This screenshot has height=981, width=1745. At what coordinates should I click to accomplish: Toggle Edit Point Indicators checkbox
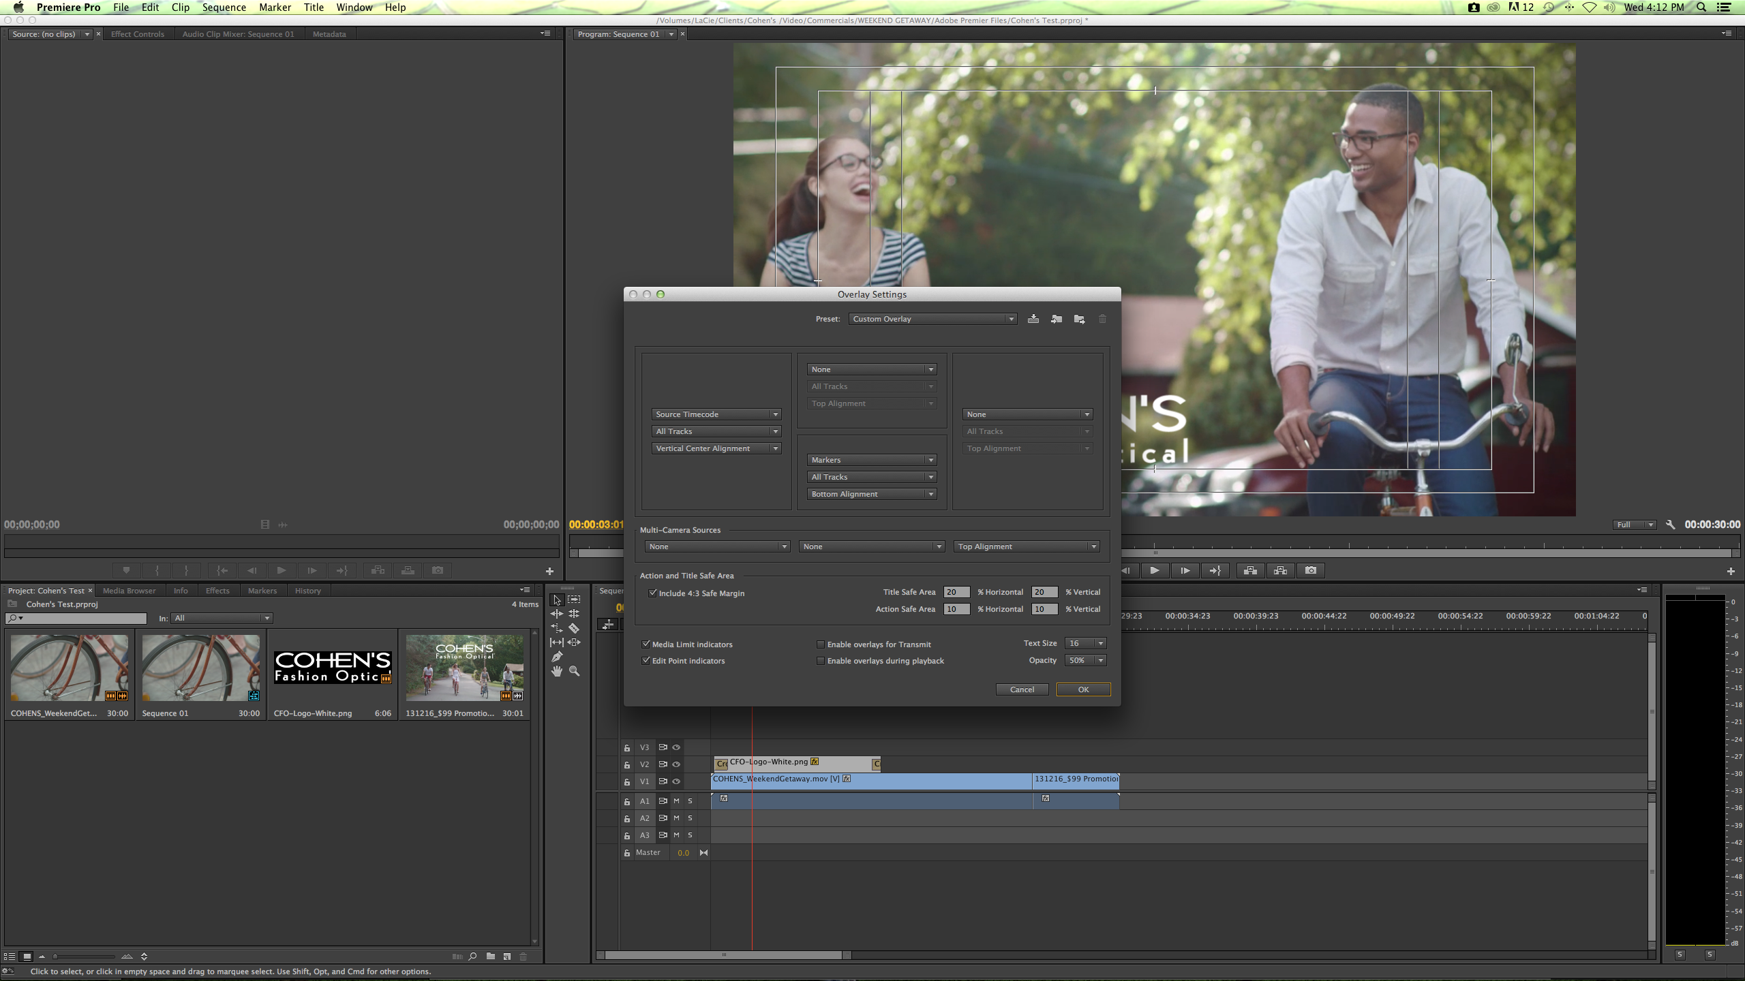click(647, 660)
